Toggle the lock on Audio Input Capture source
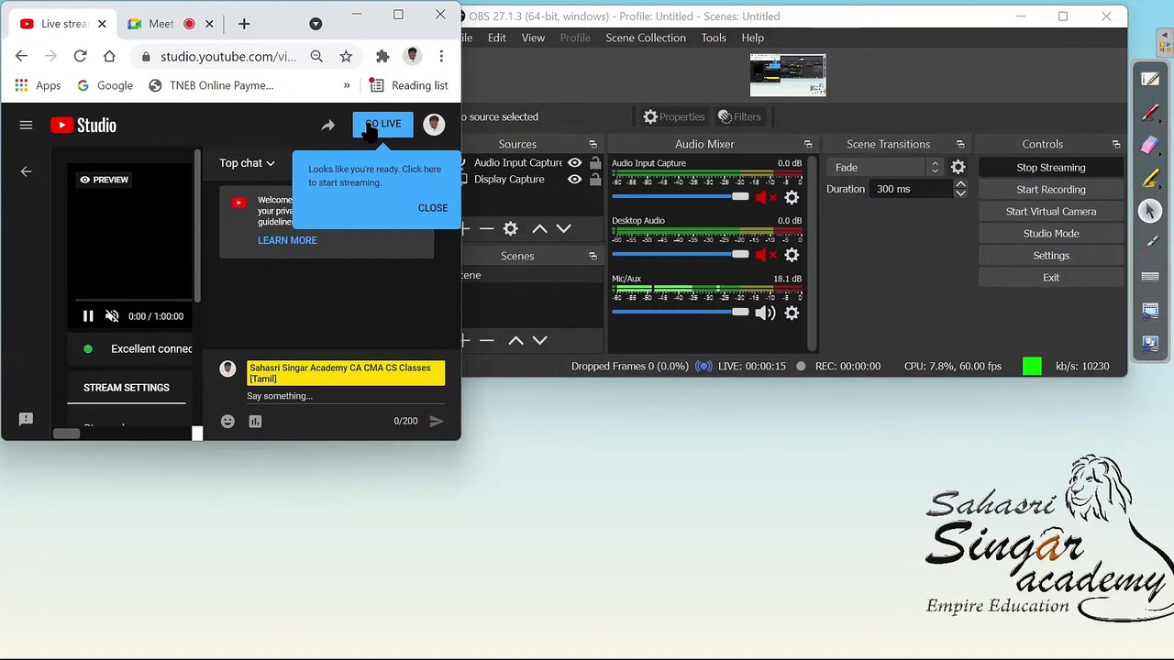 595,163
